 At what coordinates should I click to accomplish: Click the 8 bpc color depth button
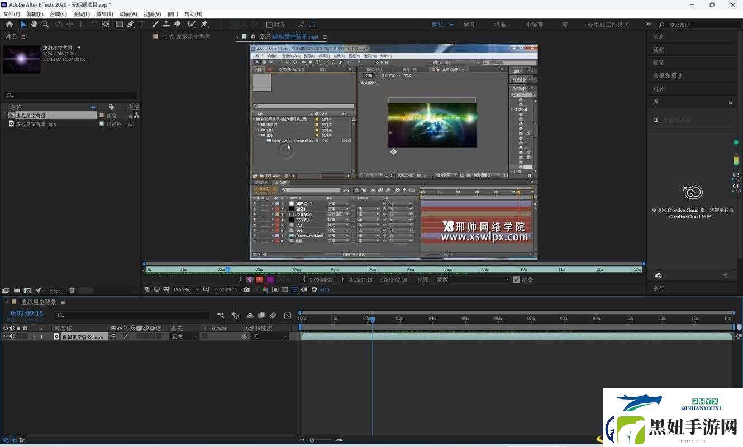tap(55, 291)
